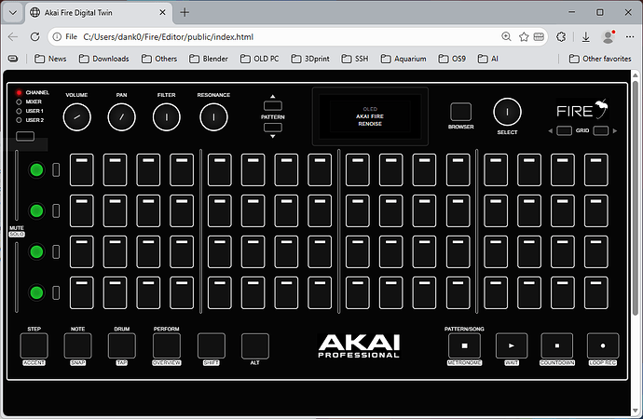Click the mode button below USER 2
This screenshot has width=643, height=419.
pos(25,136)
